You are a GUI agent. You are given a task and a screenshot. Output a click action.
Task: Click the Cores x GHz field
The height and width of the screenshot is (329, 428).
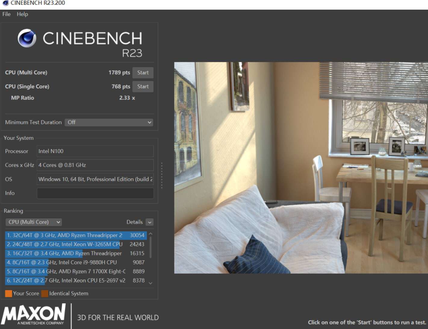click(95, 165)
